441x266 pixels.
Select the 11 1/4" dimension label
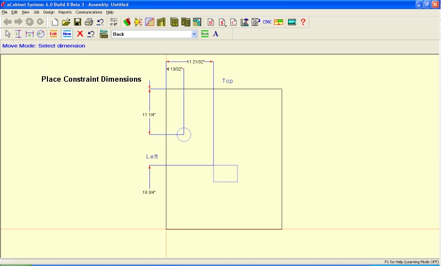click(x=149, y=115)
